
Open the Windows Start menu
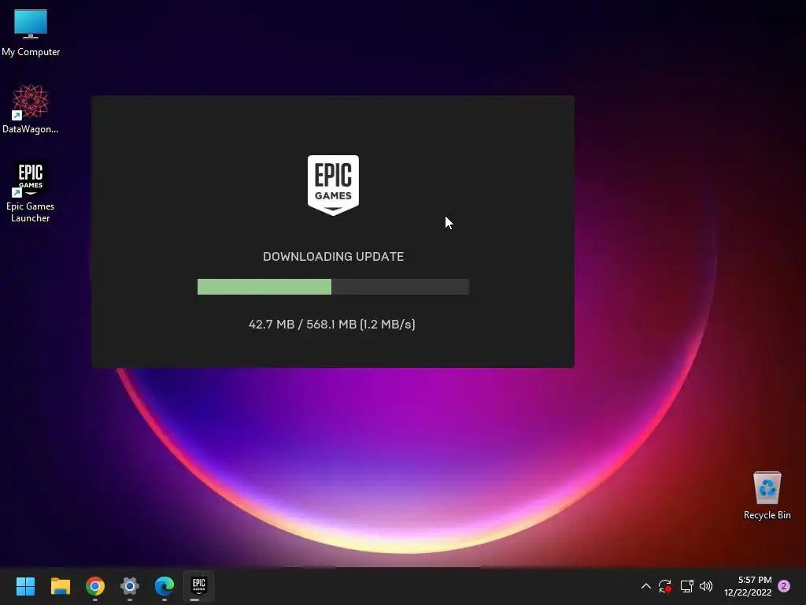pos(25,586)
